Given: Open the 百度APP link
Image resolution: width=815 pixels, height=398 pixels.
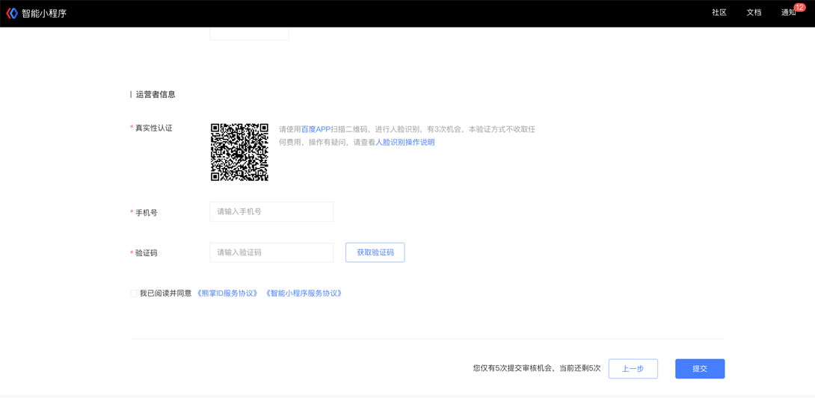Looking at the screenshot, I should (x=316, y=129).
